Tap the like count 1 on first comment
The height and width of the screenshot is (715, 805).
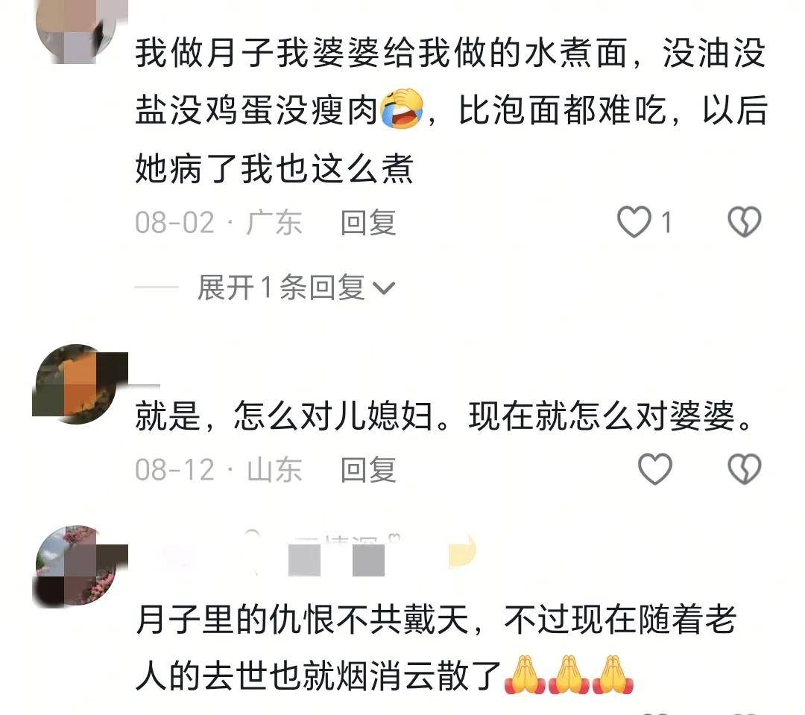click(x=666, y=223)
